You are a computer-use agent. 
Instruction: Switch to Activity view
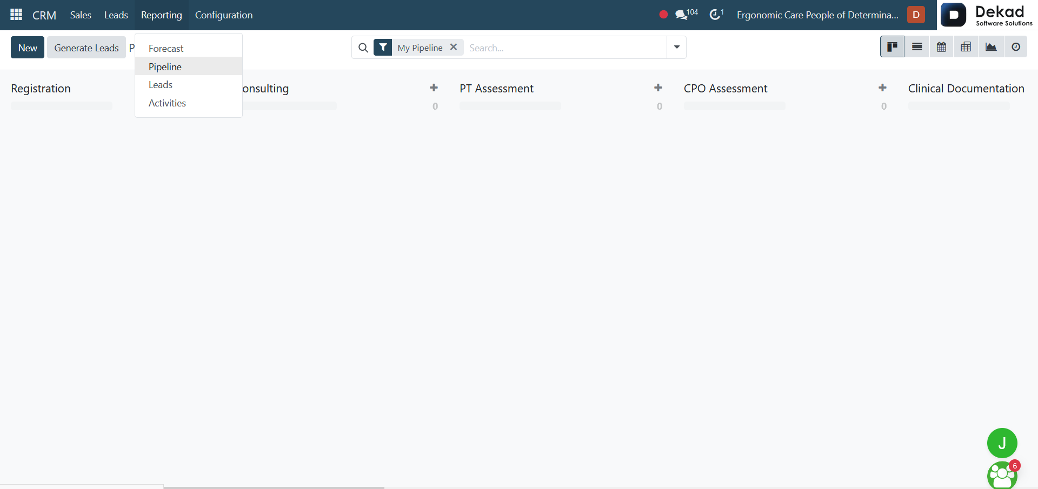1016,47
